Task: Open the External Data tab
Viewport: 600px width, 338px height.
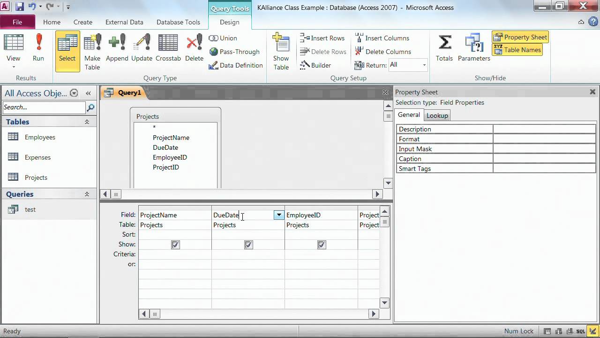Action: (124, 22)
